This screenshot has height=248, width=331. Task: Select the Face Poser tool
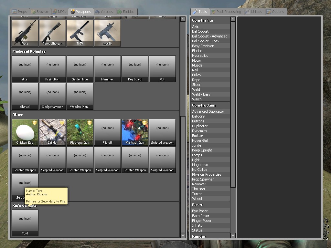pos(210,216)
